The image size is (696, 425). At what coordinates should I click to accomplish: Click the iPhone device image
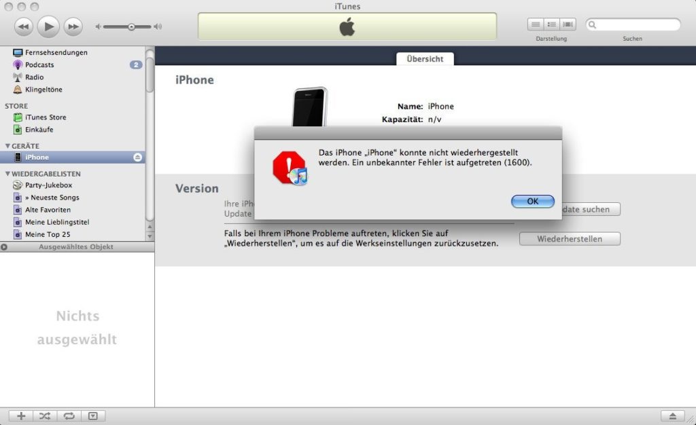click(x=310, y=107)
